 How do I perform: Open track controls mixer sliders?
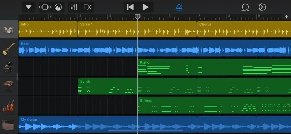74,7
